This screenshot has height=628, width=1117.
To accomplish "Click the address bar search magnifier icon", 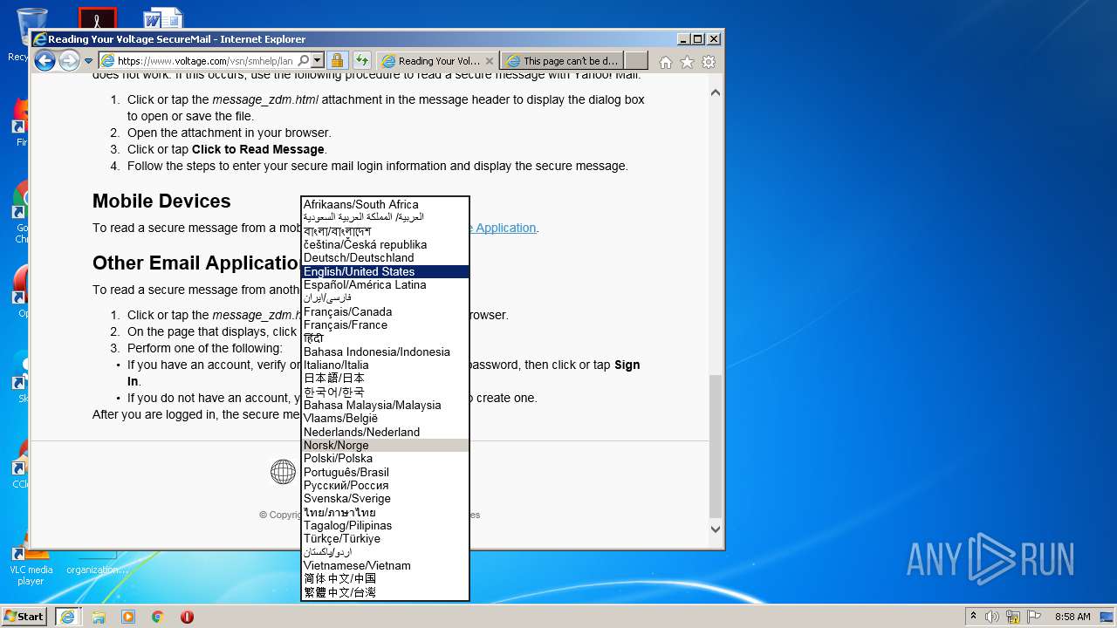I will (303, 60).
